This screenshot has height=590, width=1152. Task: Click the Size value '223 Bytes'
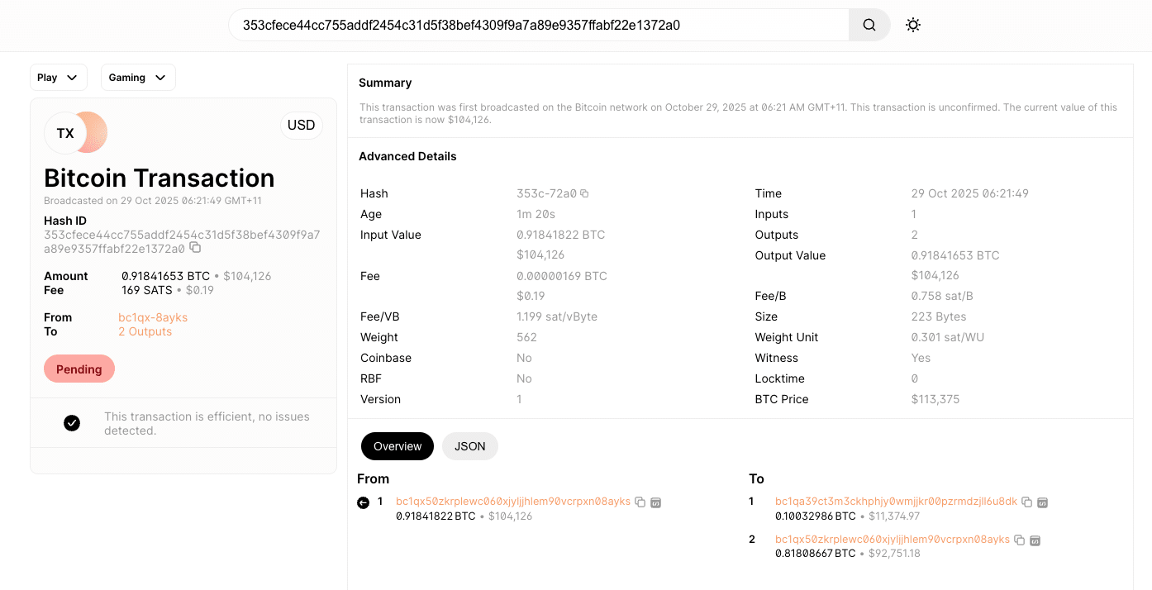click(939, 316)
